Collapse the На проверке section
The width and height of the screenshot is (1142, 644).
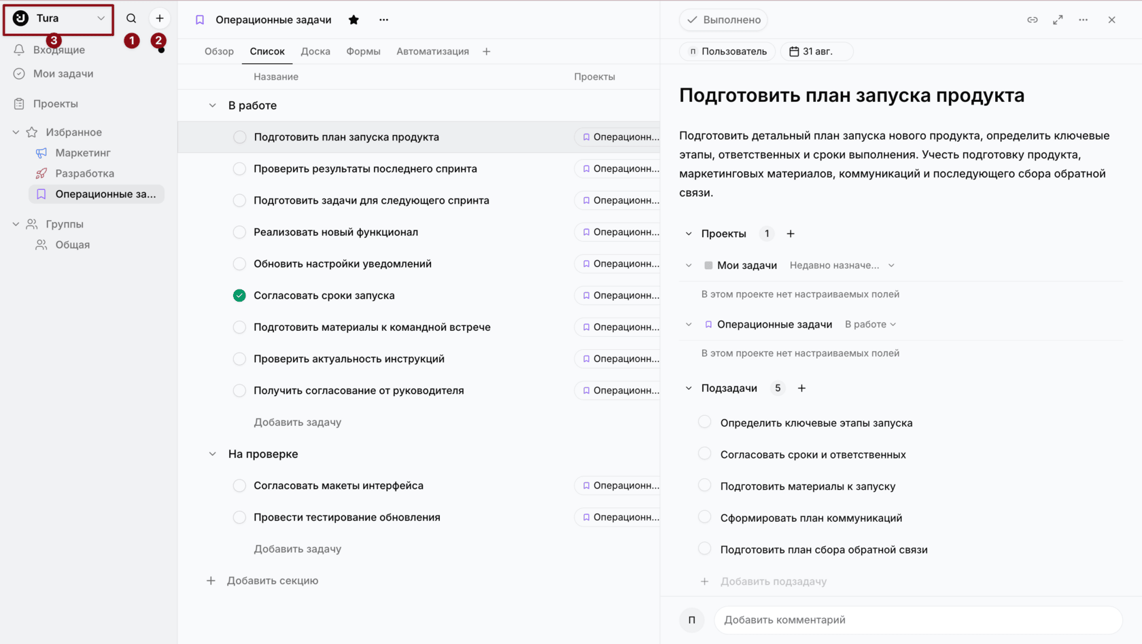pyautogui.click(x=212, y=454)
